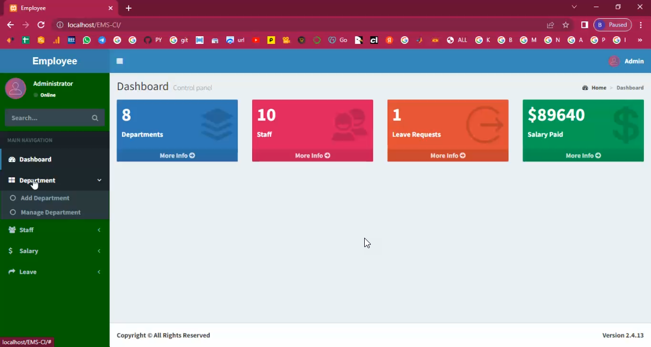This screenshot has height=347, width=651.
Task: Open the Yandex bookmark
Action: coord(389,40)
